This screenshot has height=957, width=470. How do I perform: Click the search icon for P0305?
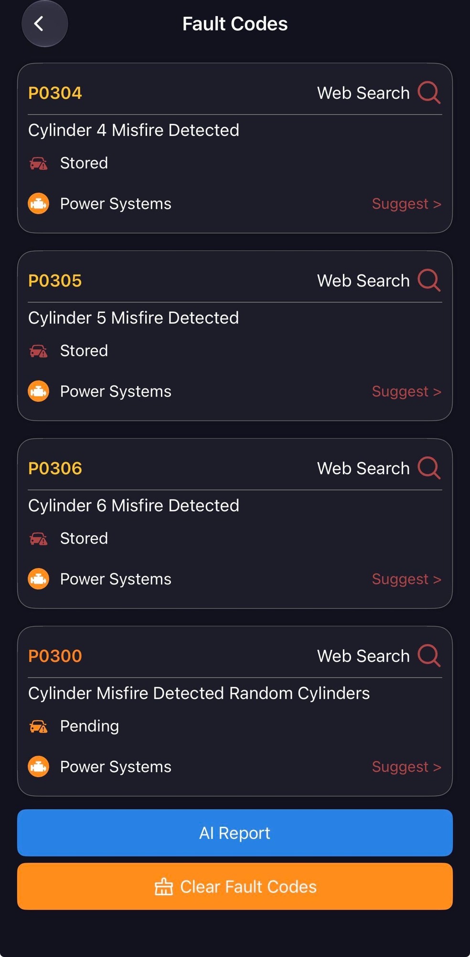[429, 280]
